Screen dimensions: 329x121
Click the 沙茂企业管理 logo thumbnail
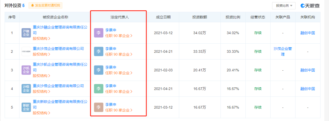pyautogui.click(x=26, y=52)
